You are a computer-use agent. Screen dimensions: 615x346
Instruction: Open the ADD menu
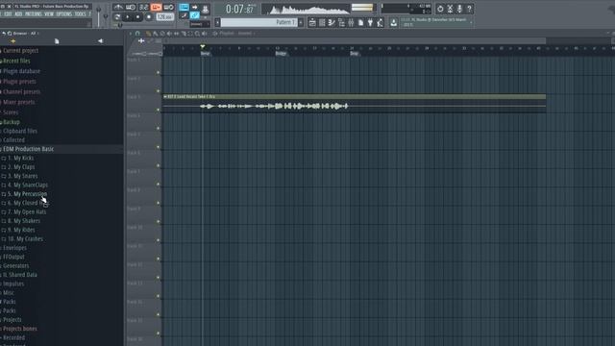(18, 14)
